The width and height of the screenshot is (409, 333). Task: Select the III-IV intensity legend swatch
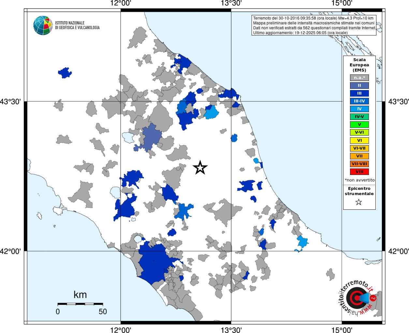[359, 101]
